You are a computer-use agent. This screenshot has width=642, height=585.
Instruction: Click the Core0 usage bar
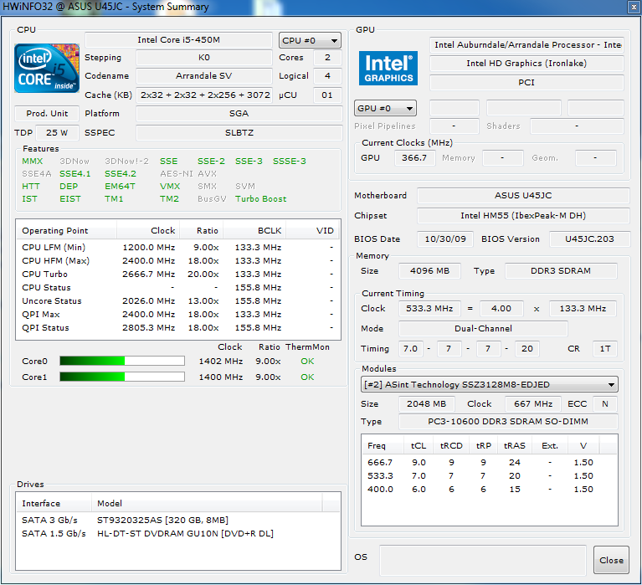click(x=122, y=361)
